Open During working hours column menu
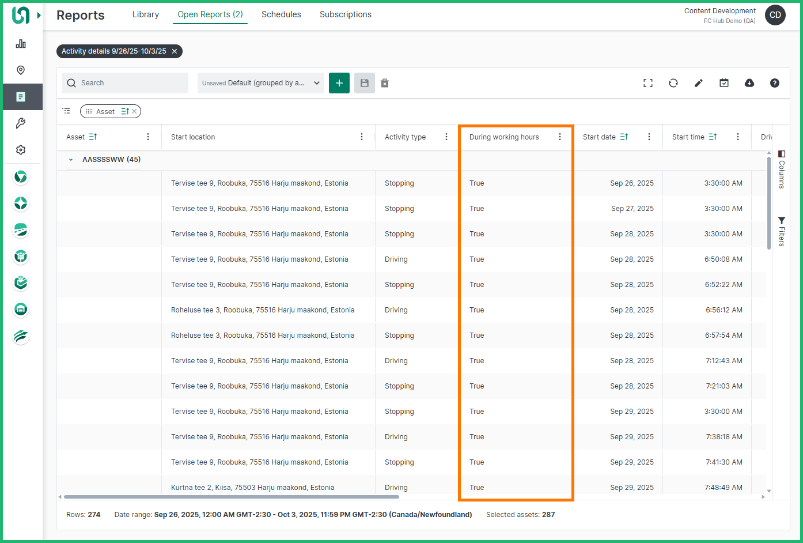Screen dimensions: 803x543 click(x=560, y=137)
